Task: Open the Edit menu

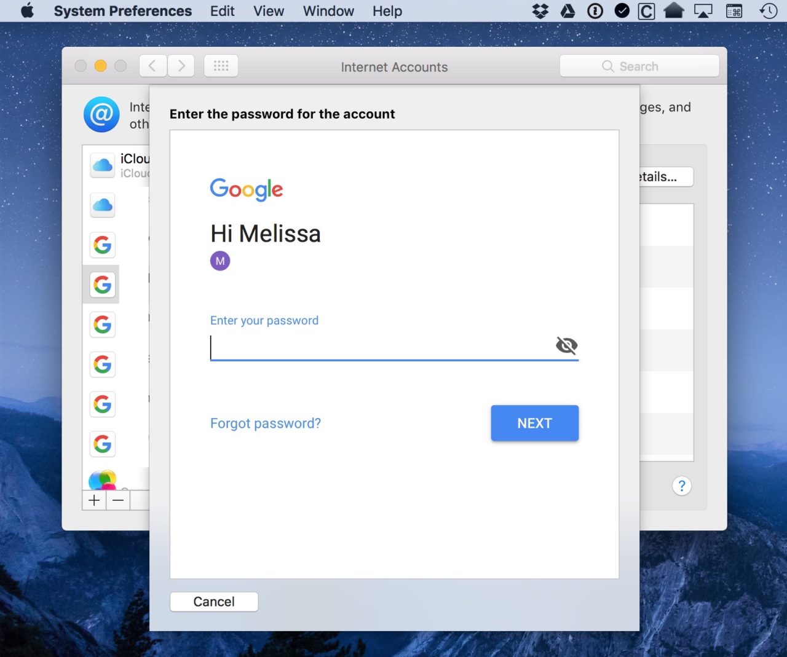Action: 222,11
